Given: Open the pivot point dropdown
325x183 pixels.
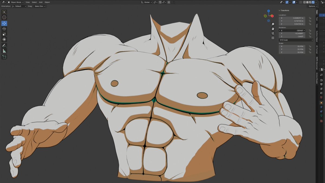Looking at the screenshot, I should coord(155,2).
